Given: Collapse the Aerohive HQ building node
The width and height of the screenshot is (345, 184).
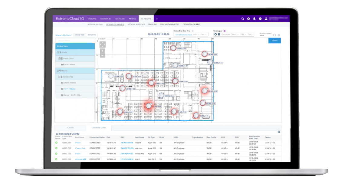Looking at the screenshot, I should tap(59, 77).
